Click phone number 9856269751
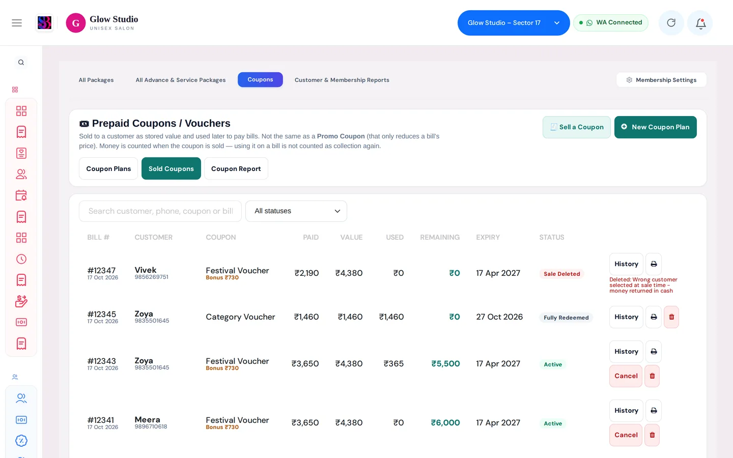This screenshot has height=458, width=733. pos(151,277)
